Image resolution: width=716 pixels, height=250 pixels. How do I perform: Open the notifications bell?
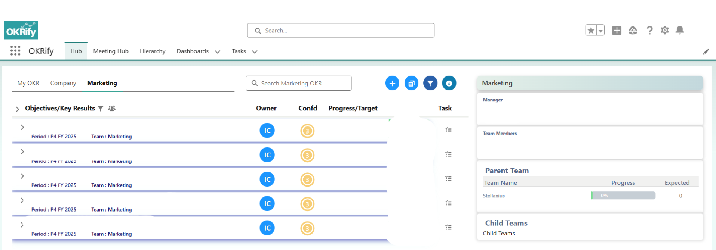[680, 30]
